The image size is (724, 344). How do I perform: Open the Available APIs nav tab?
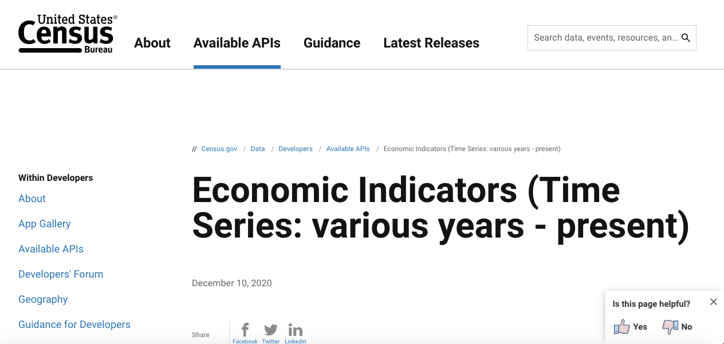point(237,43)
